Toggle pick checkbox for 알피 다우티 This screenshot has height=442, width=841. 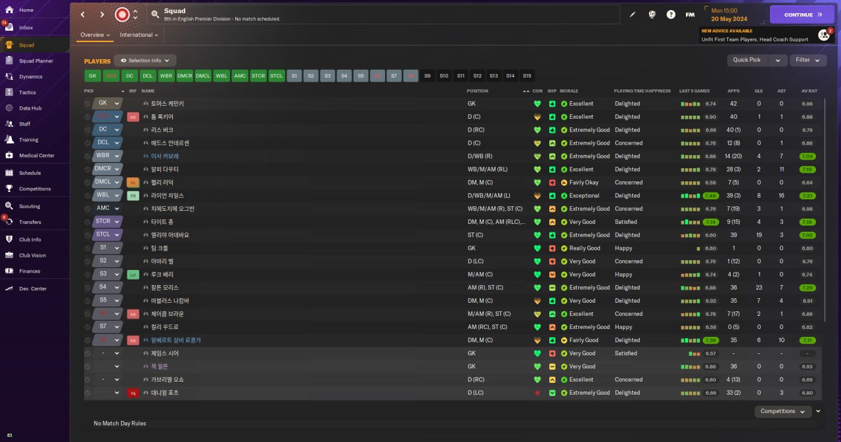click(x=88, y=169)
